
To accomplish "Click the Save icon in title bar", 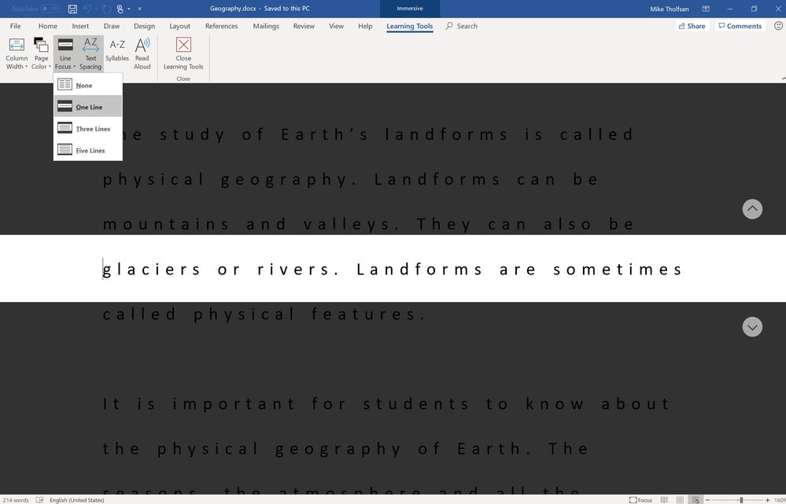I will (x=72, y=9).
